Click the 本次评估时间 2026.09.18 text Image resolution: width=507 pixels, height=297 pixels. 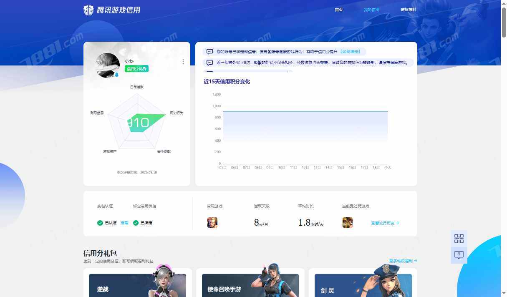coord(137,172)
